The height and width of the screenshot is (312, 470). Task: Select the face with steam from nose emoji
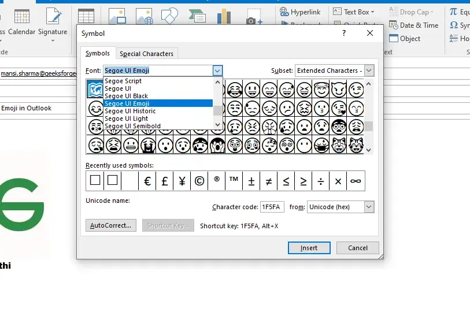pyautogui.click(x=269, y=127)
